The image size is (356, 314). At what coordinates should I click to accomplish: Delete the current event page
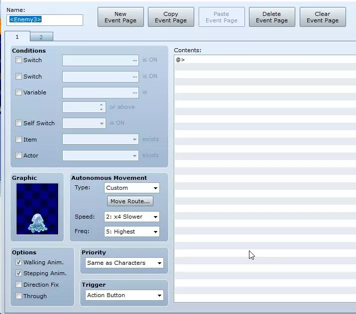coord(272,17)
